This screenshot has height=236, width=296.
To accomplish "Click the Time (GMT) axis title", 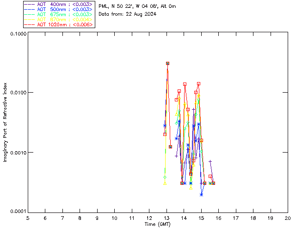I will click(157, 224).
